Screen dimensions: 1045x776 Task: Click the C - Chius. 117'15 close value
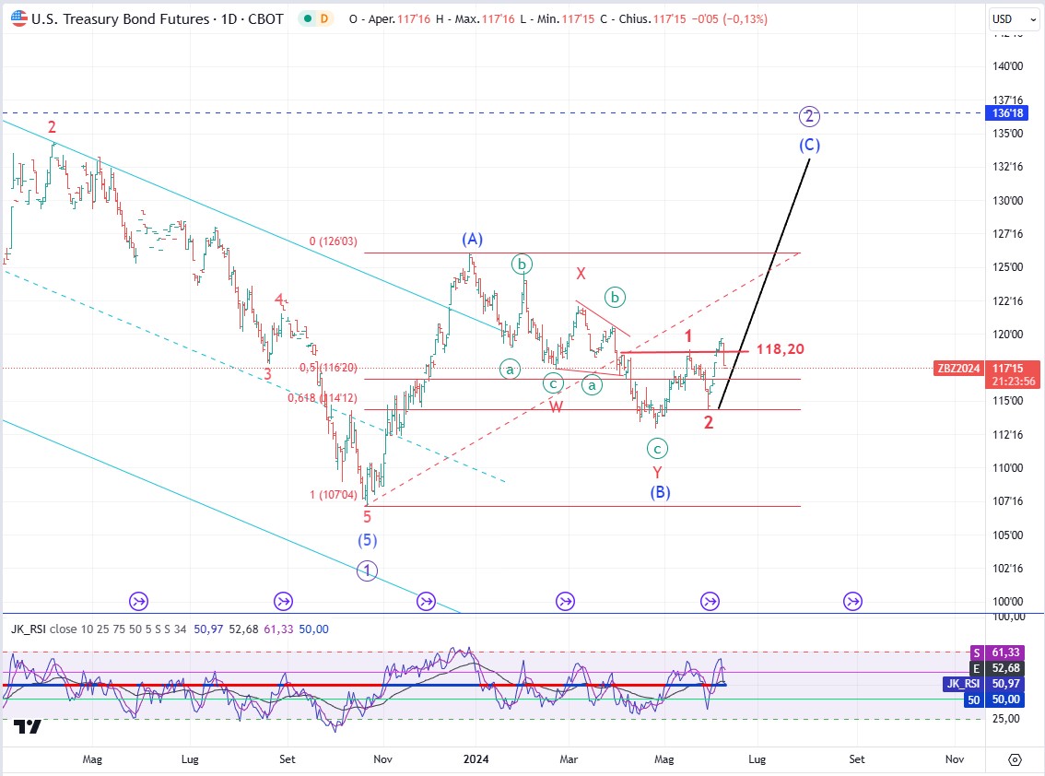click(x=642, y=19)
